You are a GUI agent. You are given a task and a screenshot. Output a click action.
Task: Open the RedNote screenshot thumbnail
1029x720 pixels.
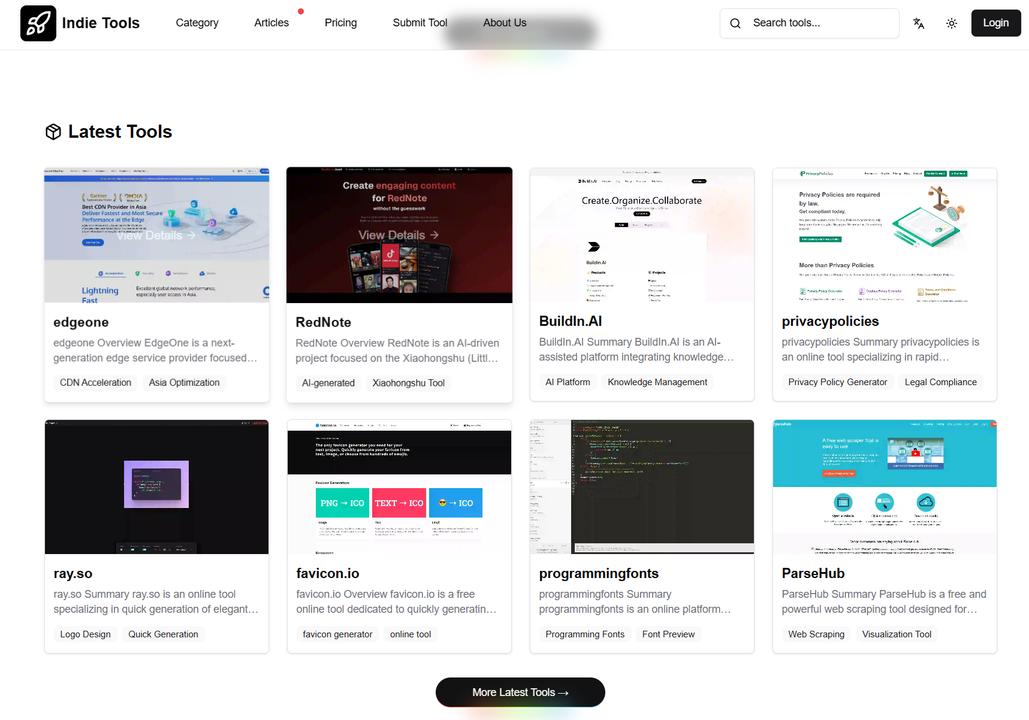(x=399, y=235)
